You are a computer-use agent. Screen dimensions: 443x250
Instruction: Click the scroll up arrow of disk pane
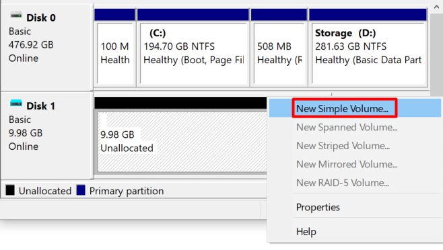point(436,7)
